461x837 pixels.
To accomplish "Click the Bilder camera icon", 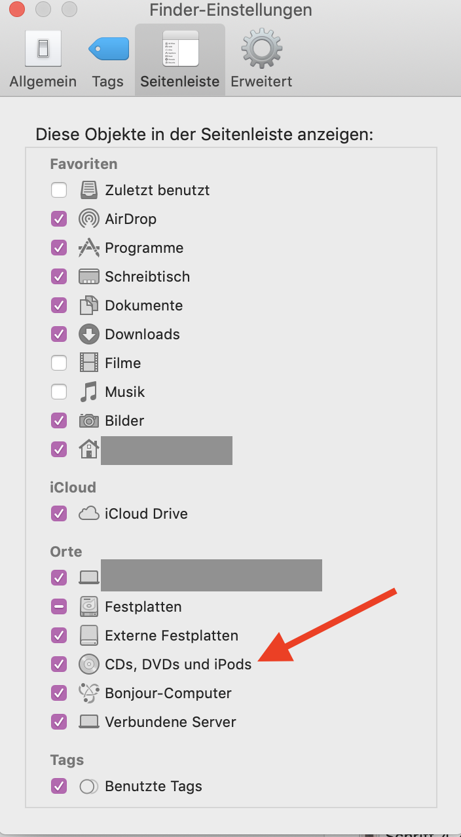I will (x=89, y=420).
